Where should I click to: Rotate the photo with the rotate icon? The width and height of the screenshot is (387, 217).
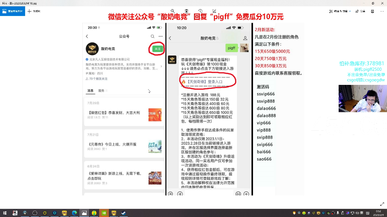click(200, 11)
